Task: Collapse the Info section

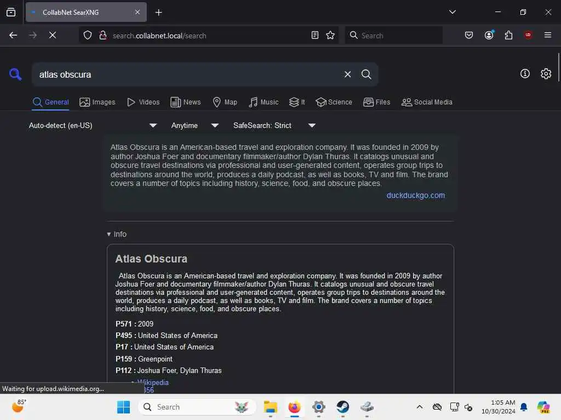Action: (117, 234)
